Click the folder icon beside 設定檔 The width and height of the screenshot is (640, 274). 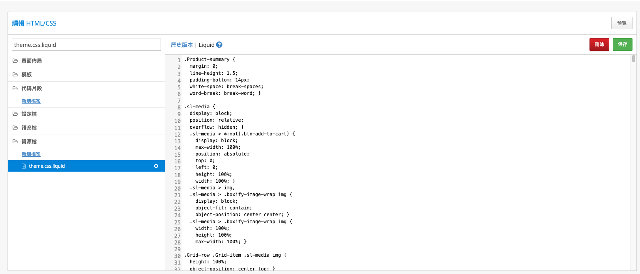[x=15, y=114]
